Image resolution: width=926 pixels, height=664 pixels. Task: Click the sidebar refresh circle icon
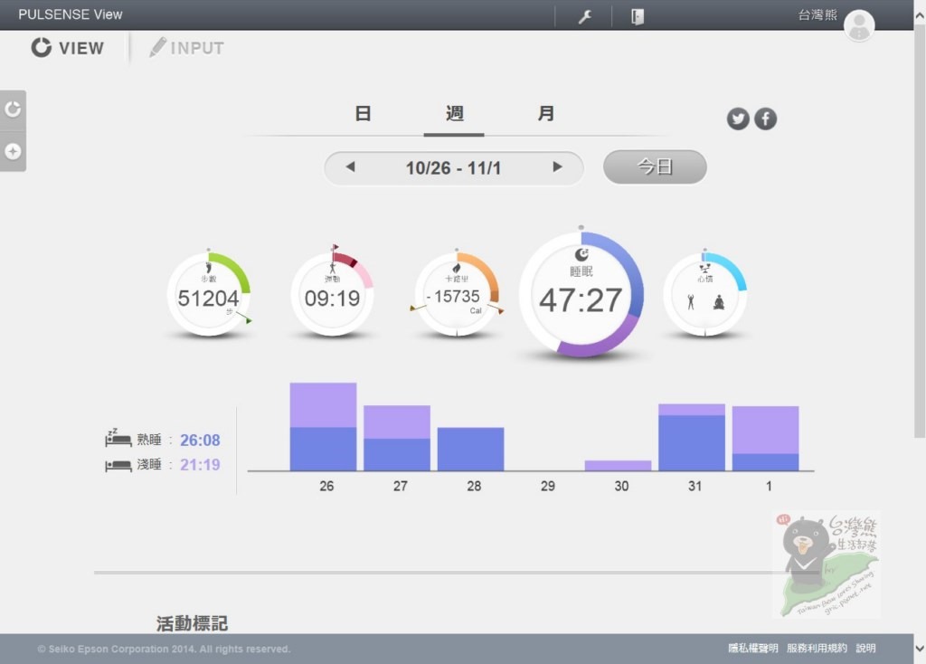(x=13, y=109)
